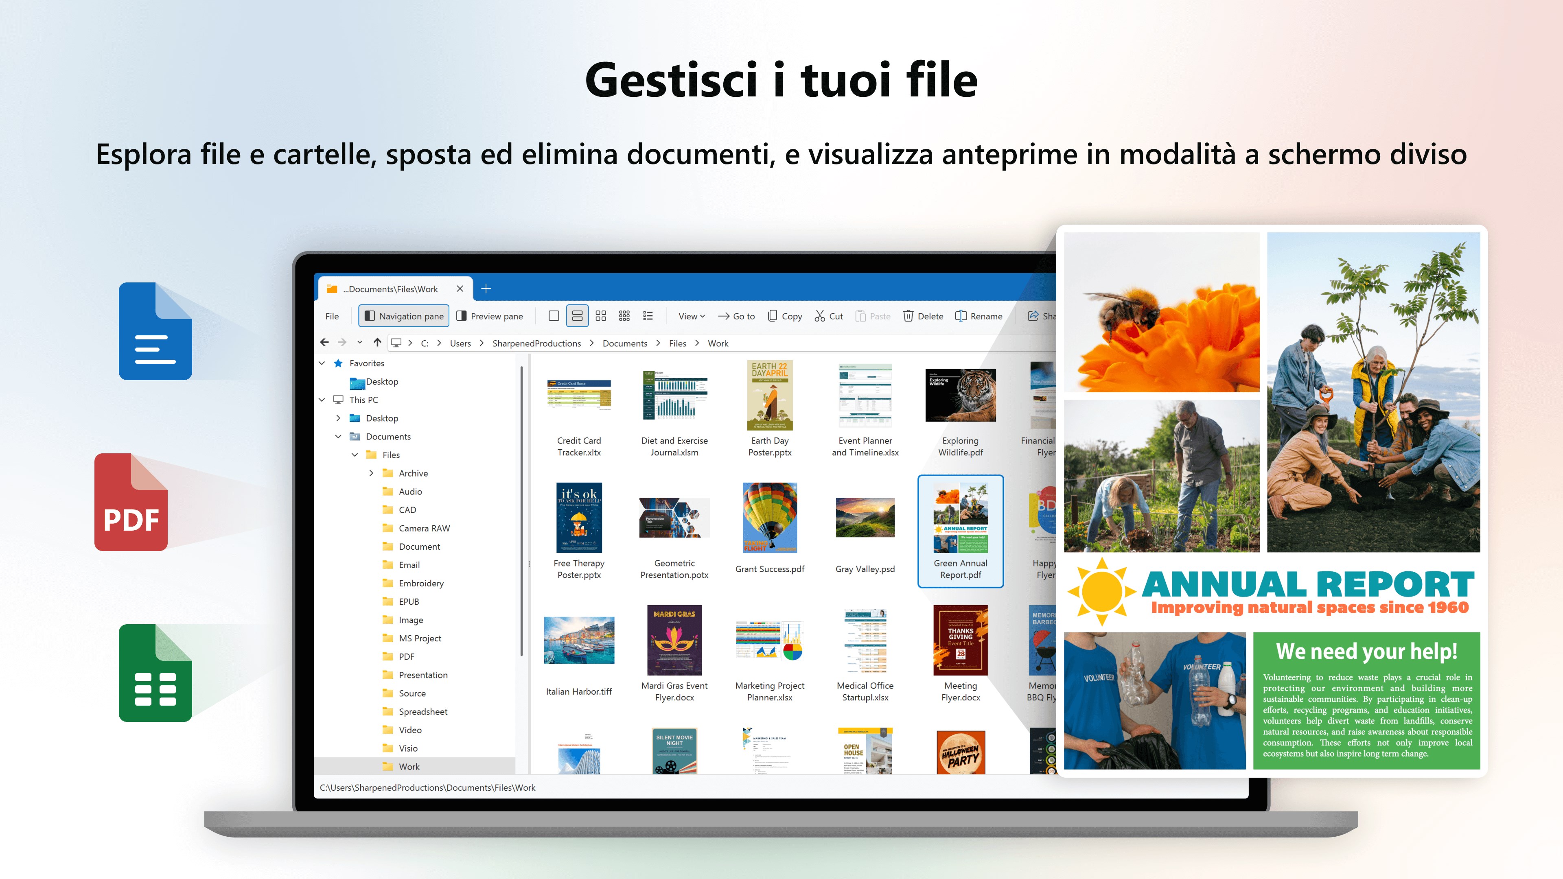This screenshot has height=879, width=1563.
Task: Click the Delete trash icon
Action: click(x=908, y=316)
